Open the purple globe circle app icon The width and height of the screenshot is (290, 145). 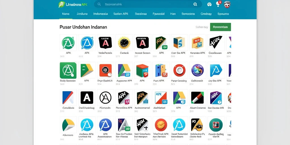(x=198, y=71)
